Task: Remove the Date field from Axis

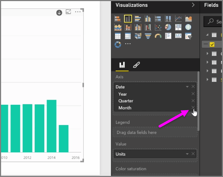Action: tap(193, 87)
